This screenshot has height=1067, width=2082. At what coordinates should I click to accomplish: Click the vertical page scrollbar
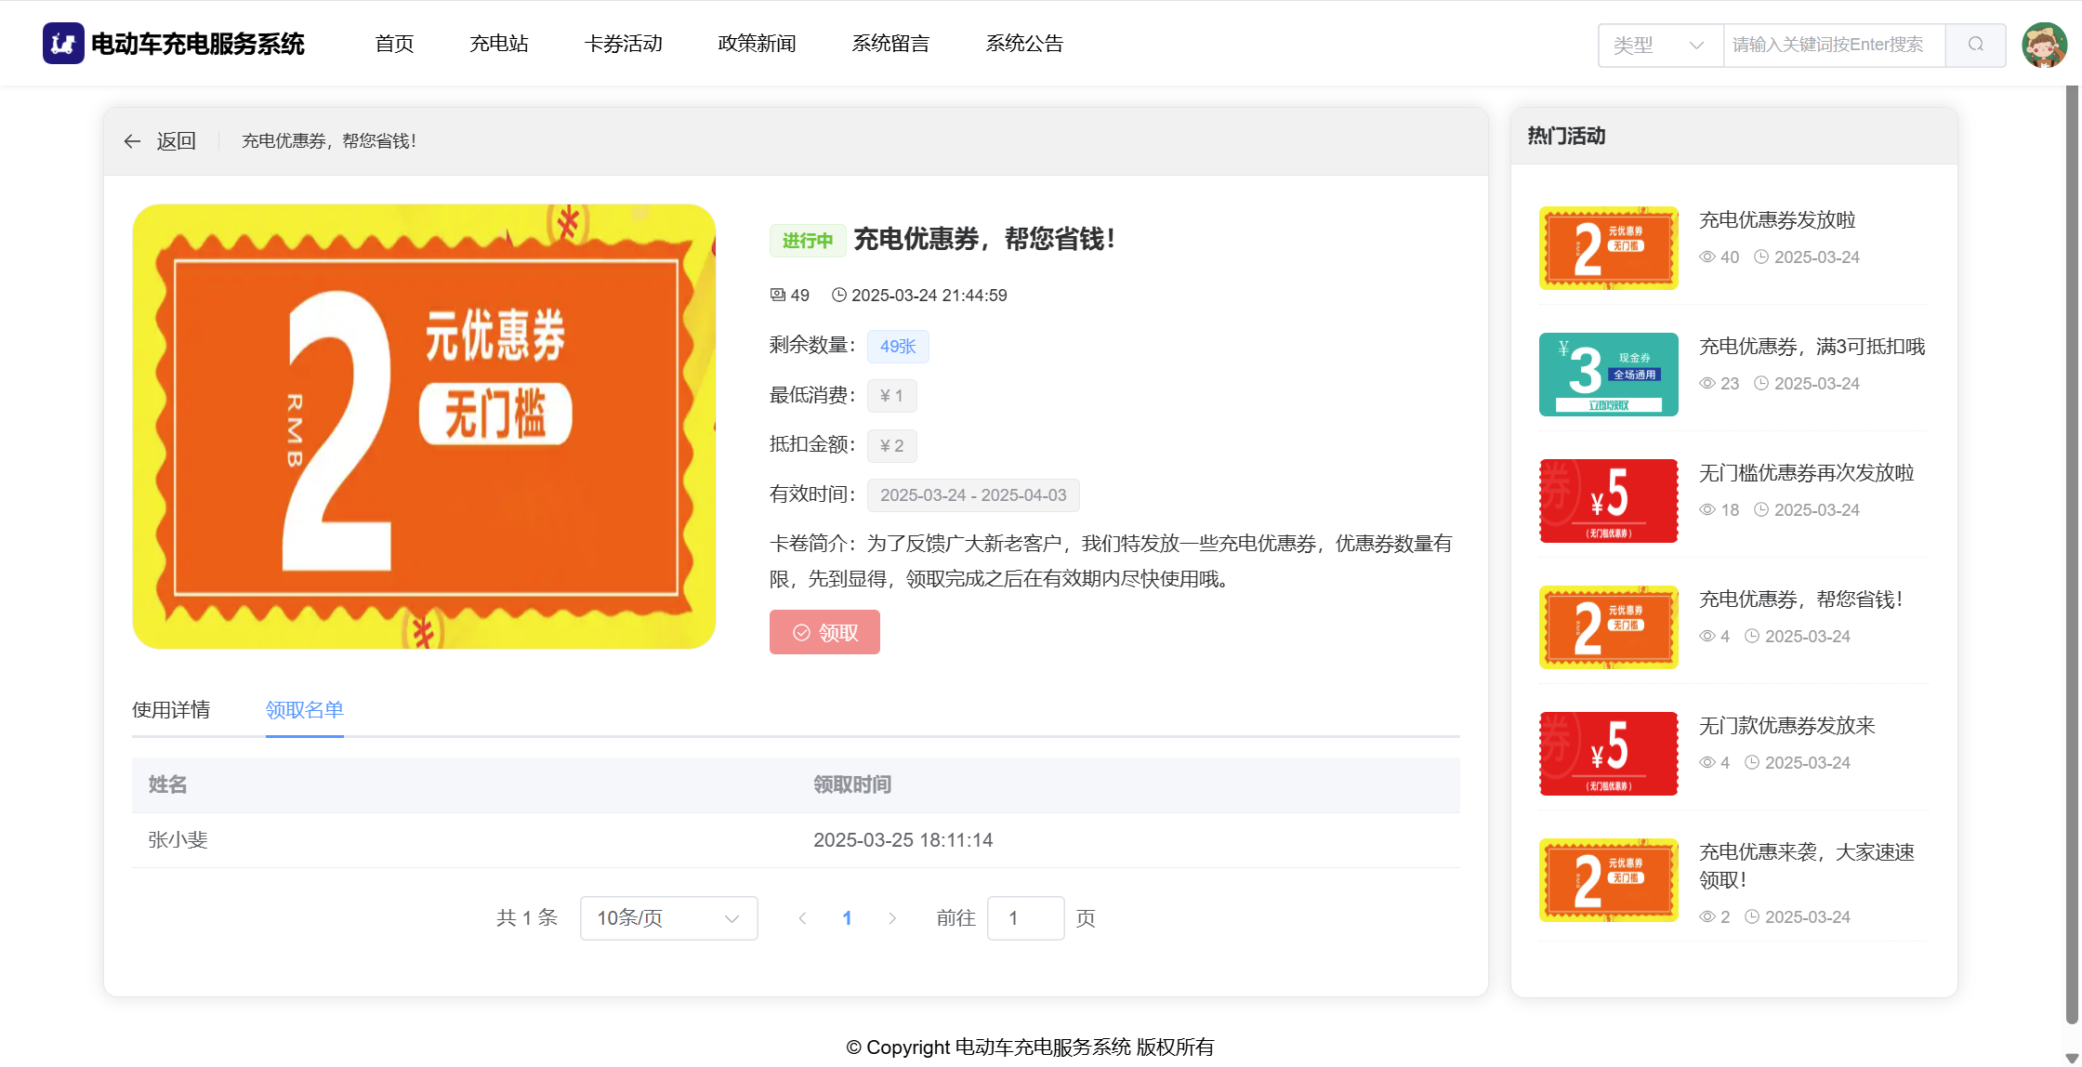click(x=2072, y=558)
